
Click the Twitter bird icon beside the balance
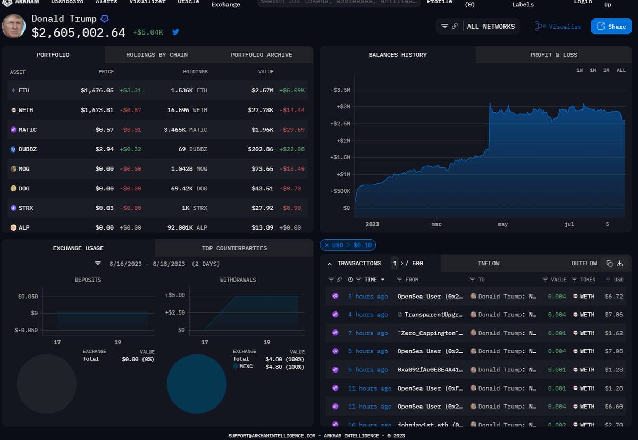(x=175, y=32)
